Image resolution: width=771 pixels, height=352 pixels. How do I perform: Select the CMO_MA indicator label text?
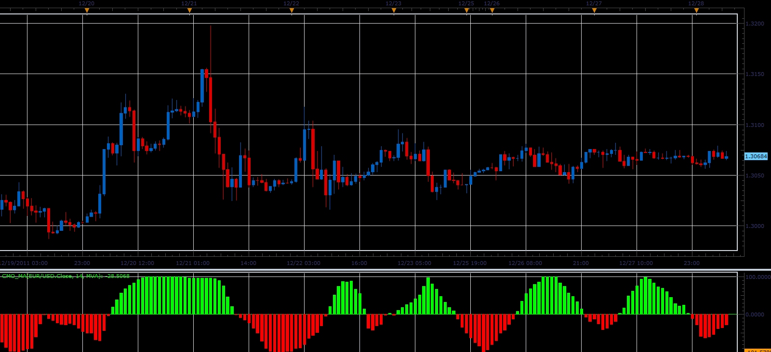pos(66,276)
